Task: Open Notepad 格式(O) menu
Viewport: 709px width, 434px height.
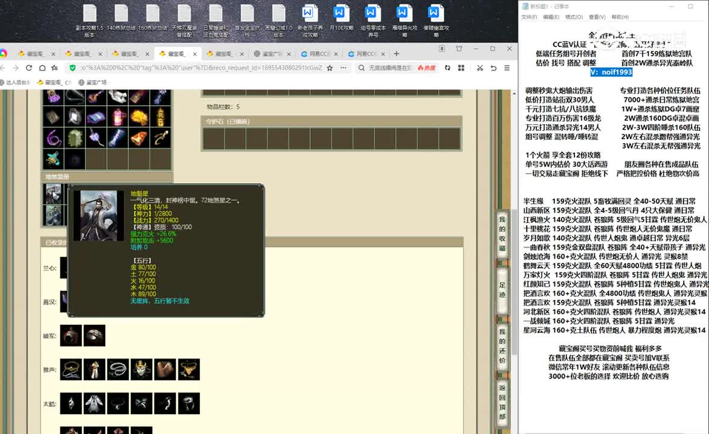Action: click(574, 17)
